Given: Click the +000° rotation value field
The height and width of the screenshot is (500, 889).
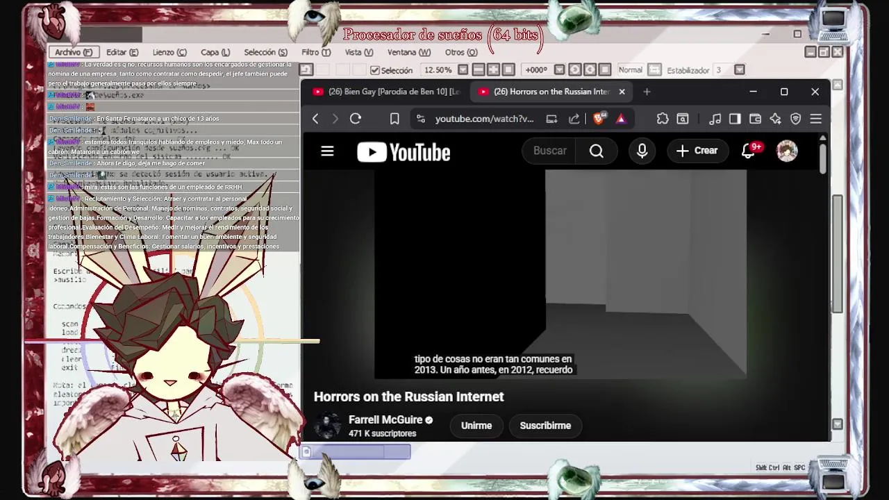Looking at the screenshot, I should coord(536,70).
